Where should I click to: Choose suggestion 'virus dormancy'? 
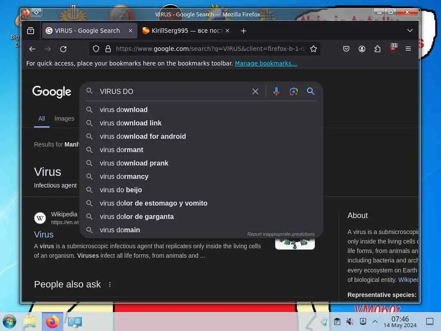(202, 176)
